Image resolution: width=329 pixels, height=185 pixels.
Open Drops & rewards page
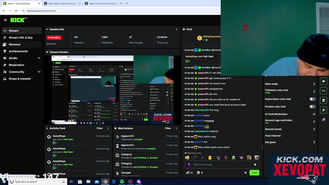[22, 79]
